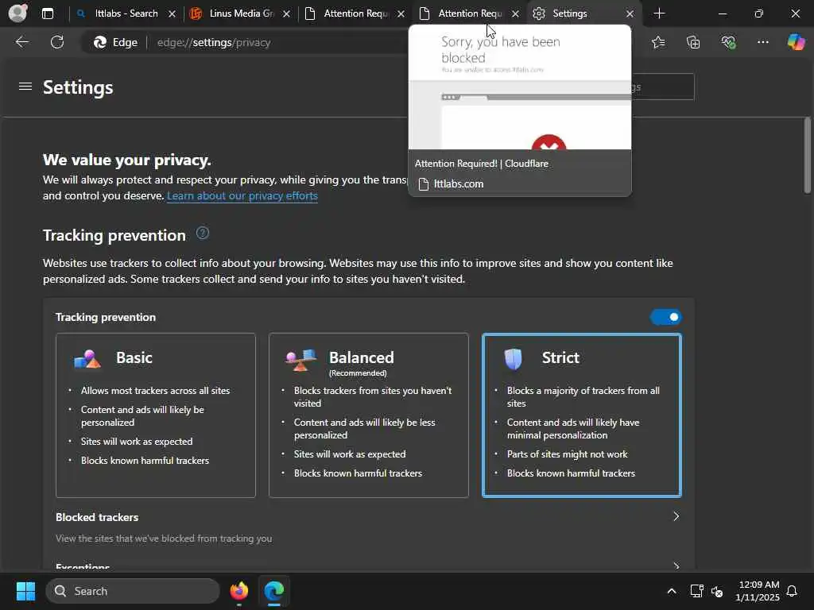
Task: Select the Strict tracking prevention card
Action: 581,415
